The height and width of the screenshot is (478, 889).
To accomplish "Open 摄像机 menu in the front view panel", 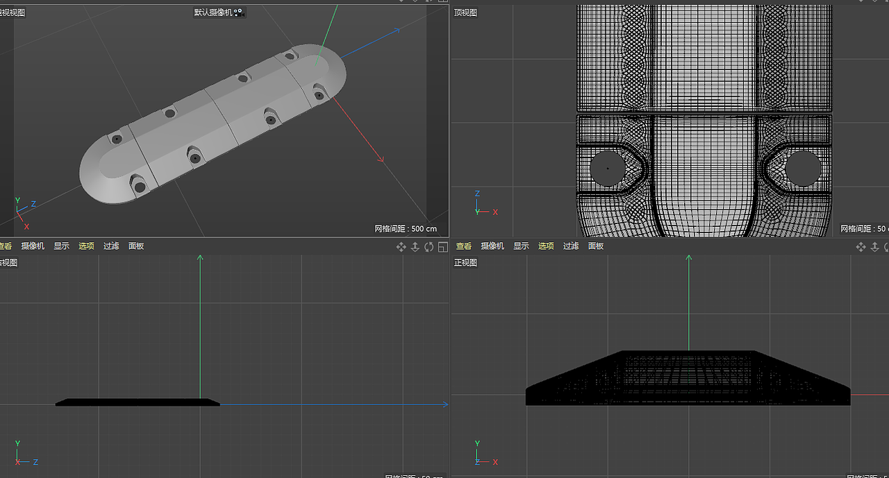I will click(492, 246).
